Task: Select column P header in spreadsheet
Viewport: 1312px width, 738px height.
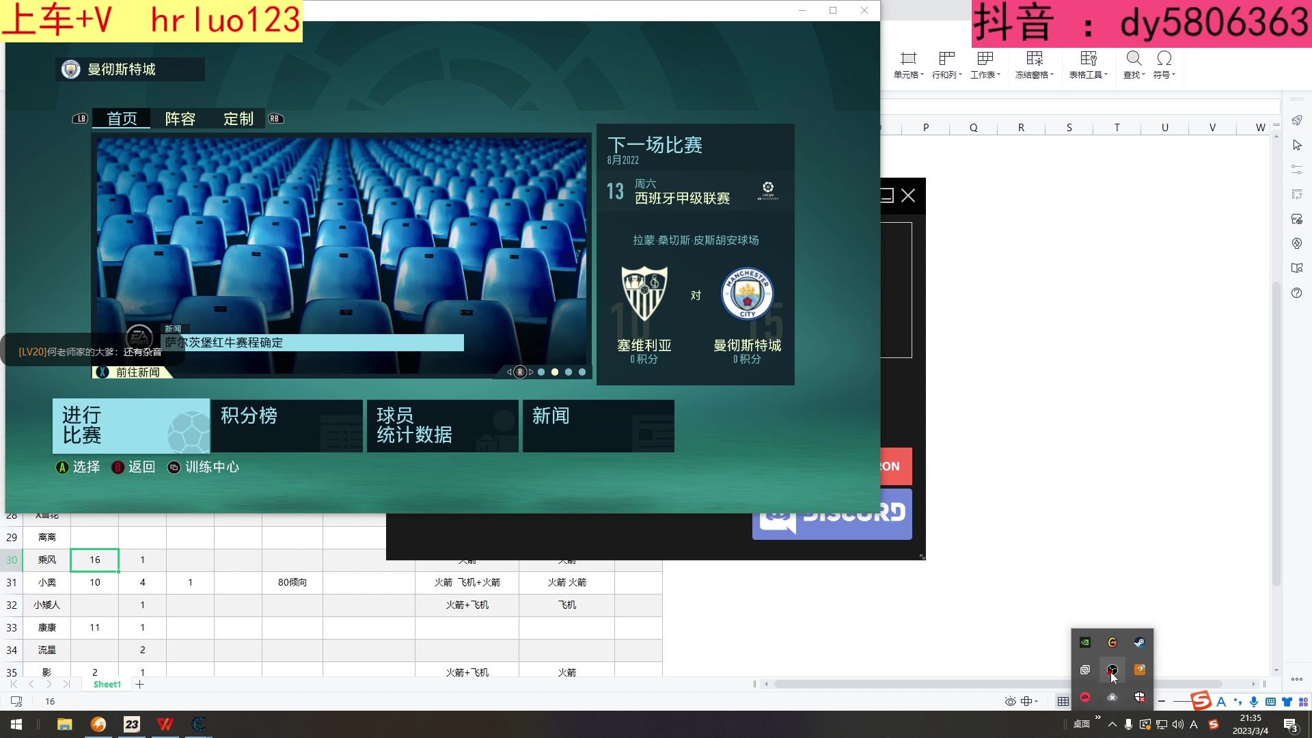Action: pyautogui.click(x=926, y=127)
